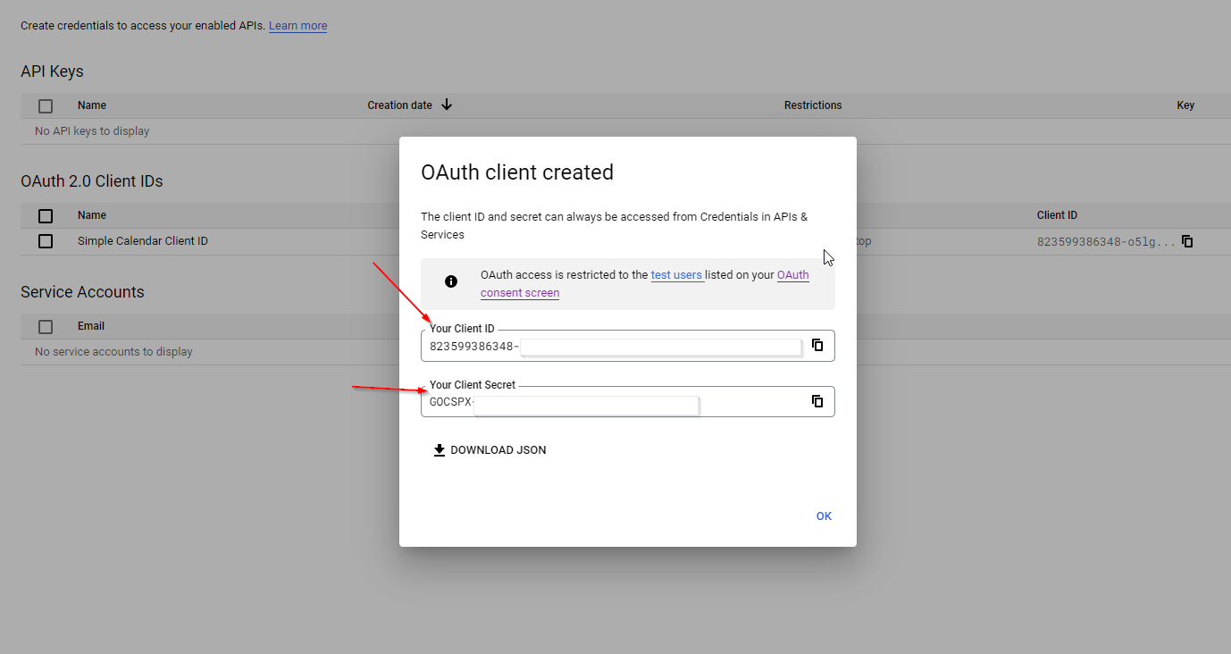Copy client ID in the OAuth table row

pyautogui.click(x=1187, y=241)
